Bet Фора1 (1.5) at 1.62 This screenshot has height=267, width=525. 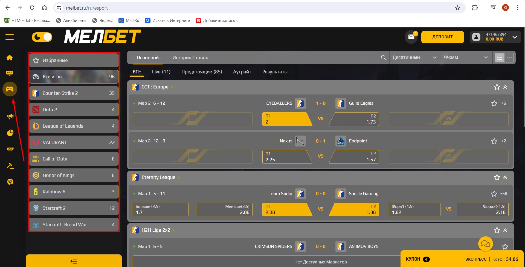click(x=414, y=209)
